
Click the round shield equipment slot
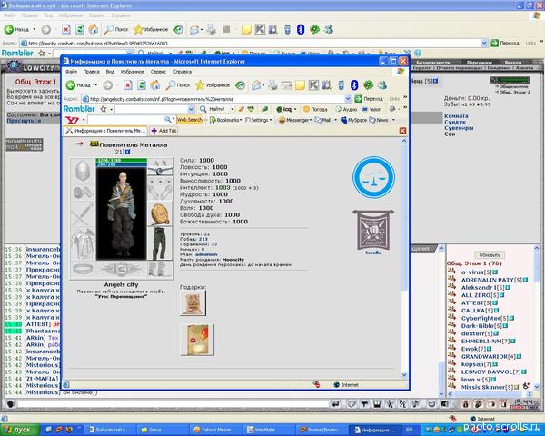click(x=160, y=213)
